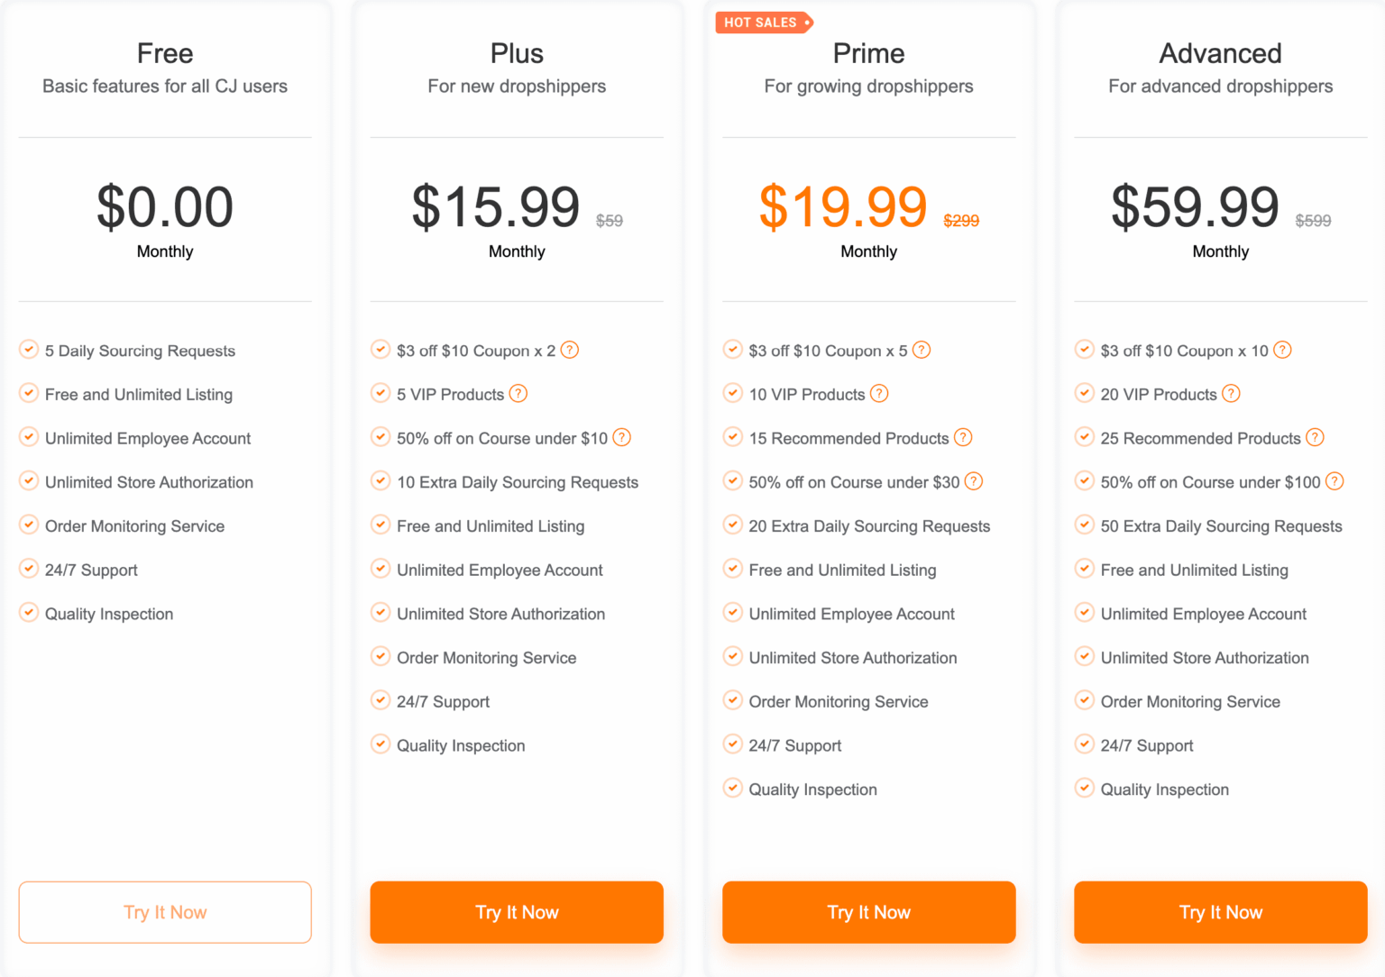The height and width of the screenshot is (977, 1385).
Task: Select checkmark beside Order Monitoring Service in Prime
Action: [733, 700]
